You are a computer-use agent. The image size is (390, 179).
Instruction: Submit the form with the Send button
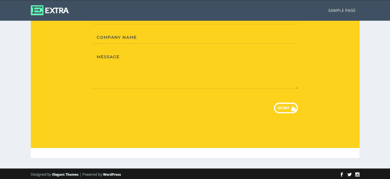tap(286, 108)
